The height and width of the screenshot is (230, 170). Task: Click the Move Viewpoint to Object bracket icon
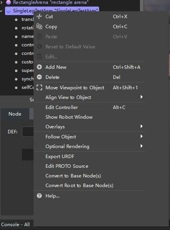click(39, 87)
